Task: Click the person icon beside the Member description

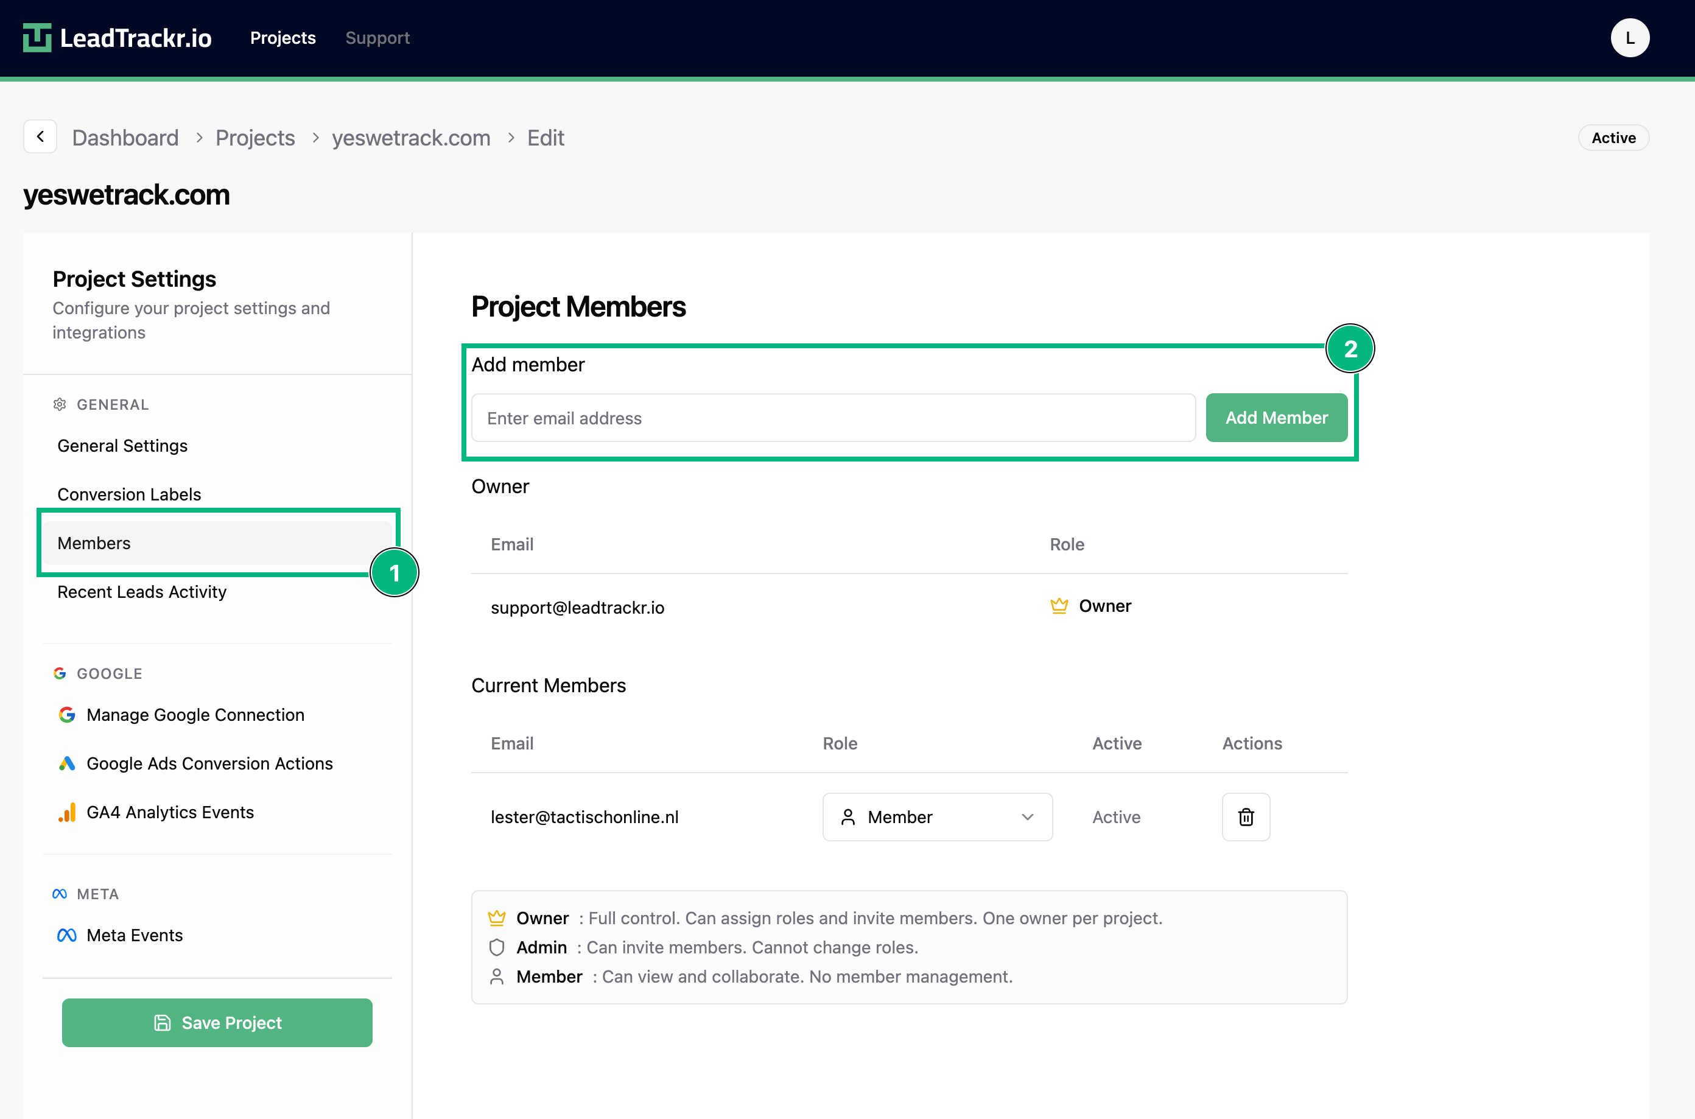Action: [x=497, y=977]
